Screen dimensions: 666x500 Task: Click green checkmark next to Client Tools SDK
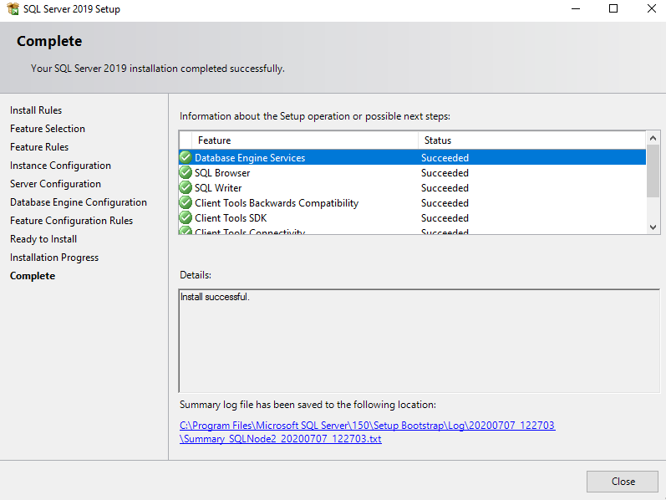pos(186,217)
